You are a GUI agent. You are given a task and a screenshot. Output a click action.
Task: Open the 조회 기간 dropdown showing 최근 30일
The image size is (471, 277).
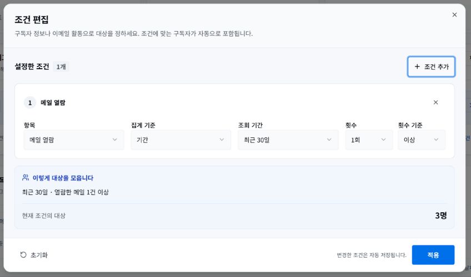coord(288,140)
